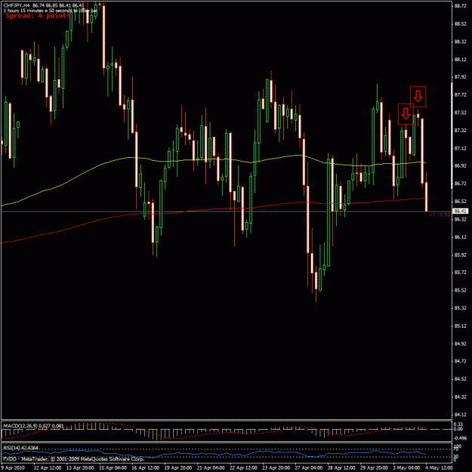Click the '9 Apr 2010' date label
Viewport: 472px width, 472px height.
pyautogui.click(x=13, y=467)
